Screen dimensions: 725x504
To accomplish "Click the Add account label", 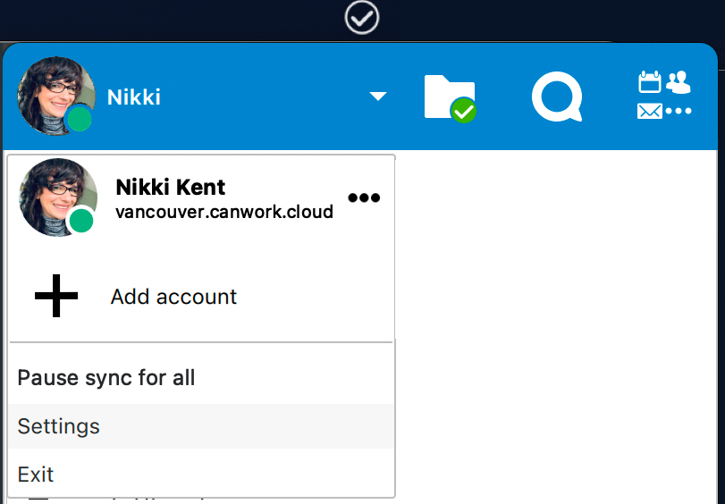I will tap(173, 297).
